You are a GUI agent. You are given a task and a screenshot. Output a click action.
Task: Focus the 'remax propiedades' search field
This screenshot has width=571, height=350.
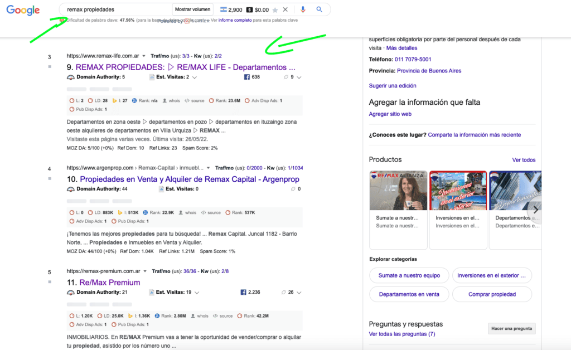pos(117,9)
